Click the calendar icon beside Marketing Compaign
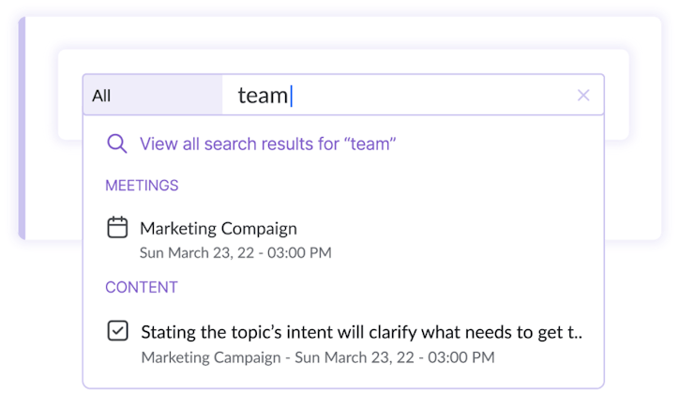 117,228
